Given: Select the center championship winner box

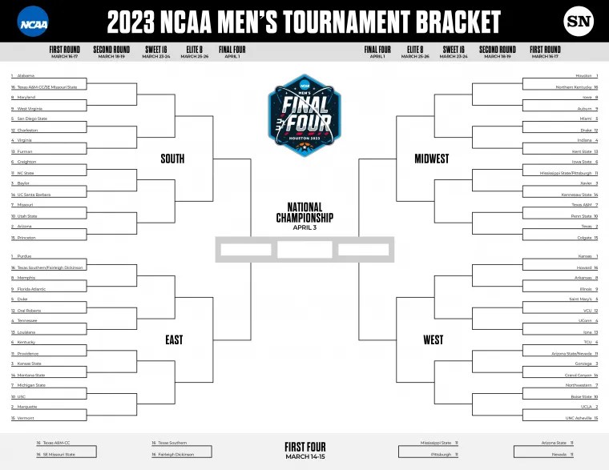Looking at the screenshot, I should tap(304, 249).
